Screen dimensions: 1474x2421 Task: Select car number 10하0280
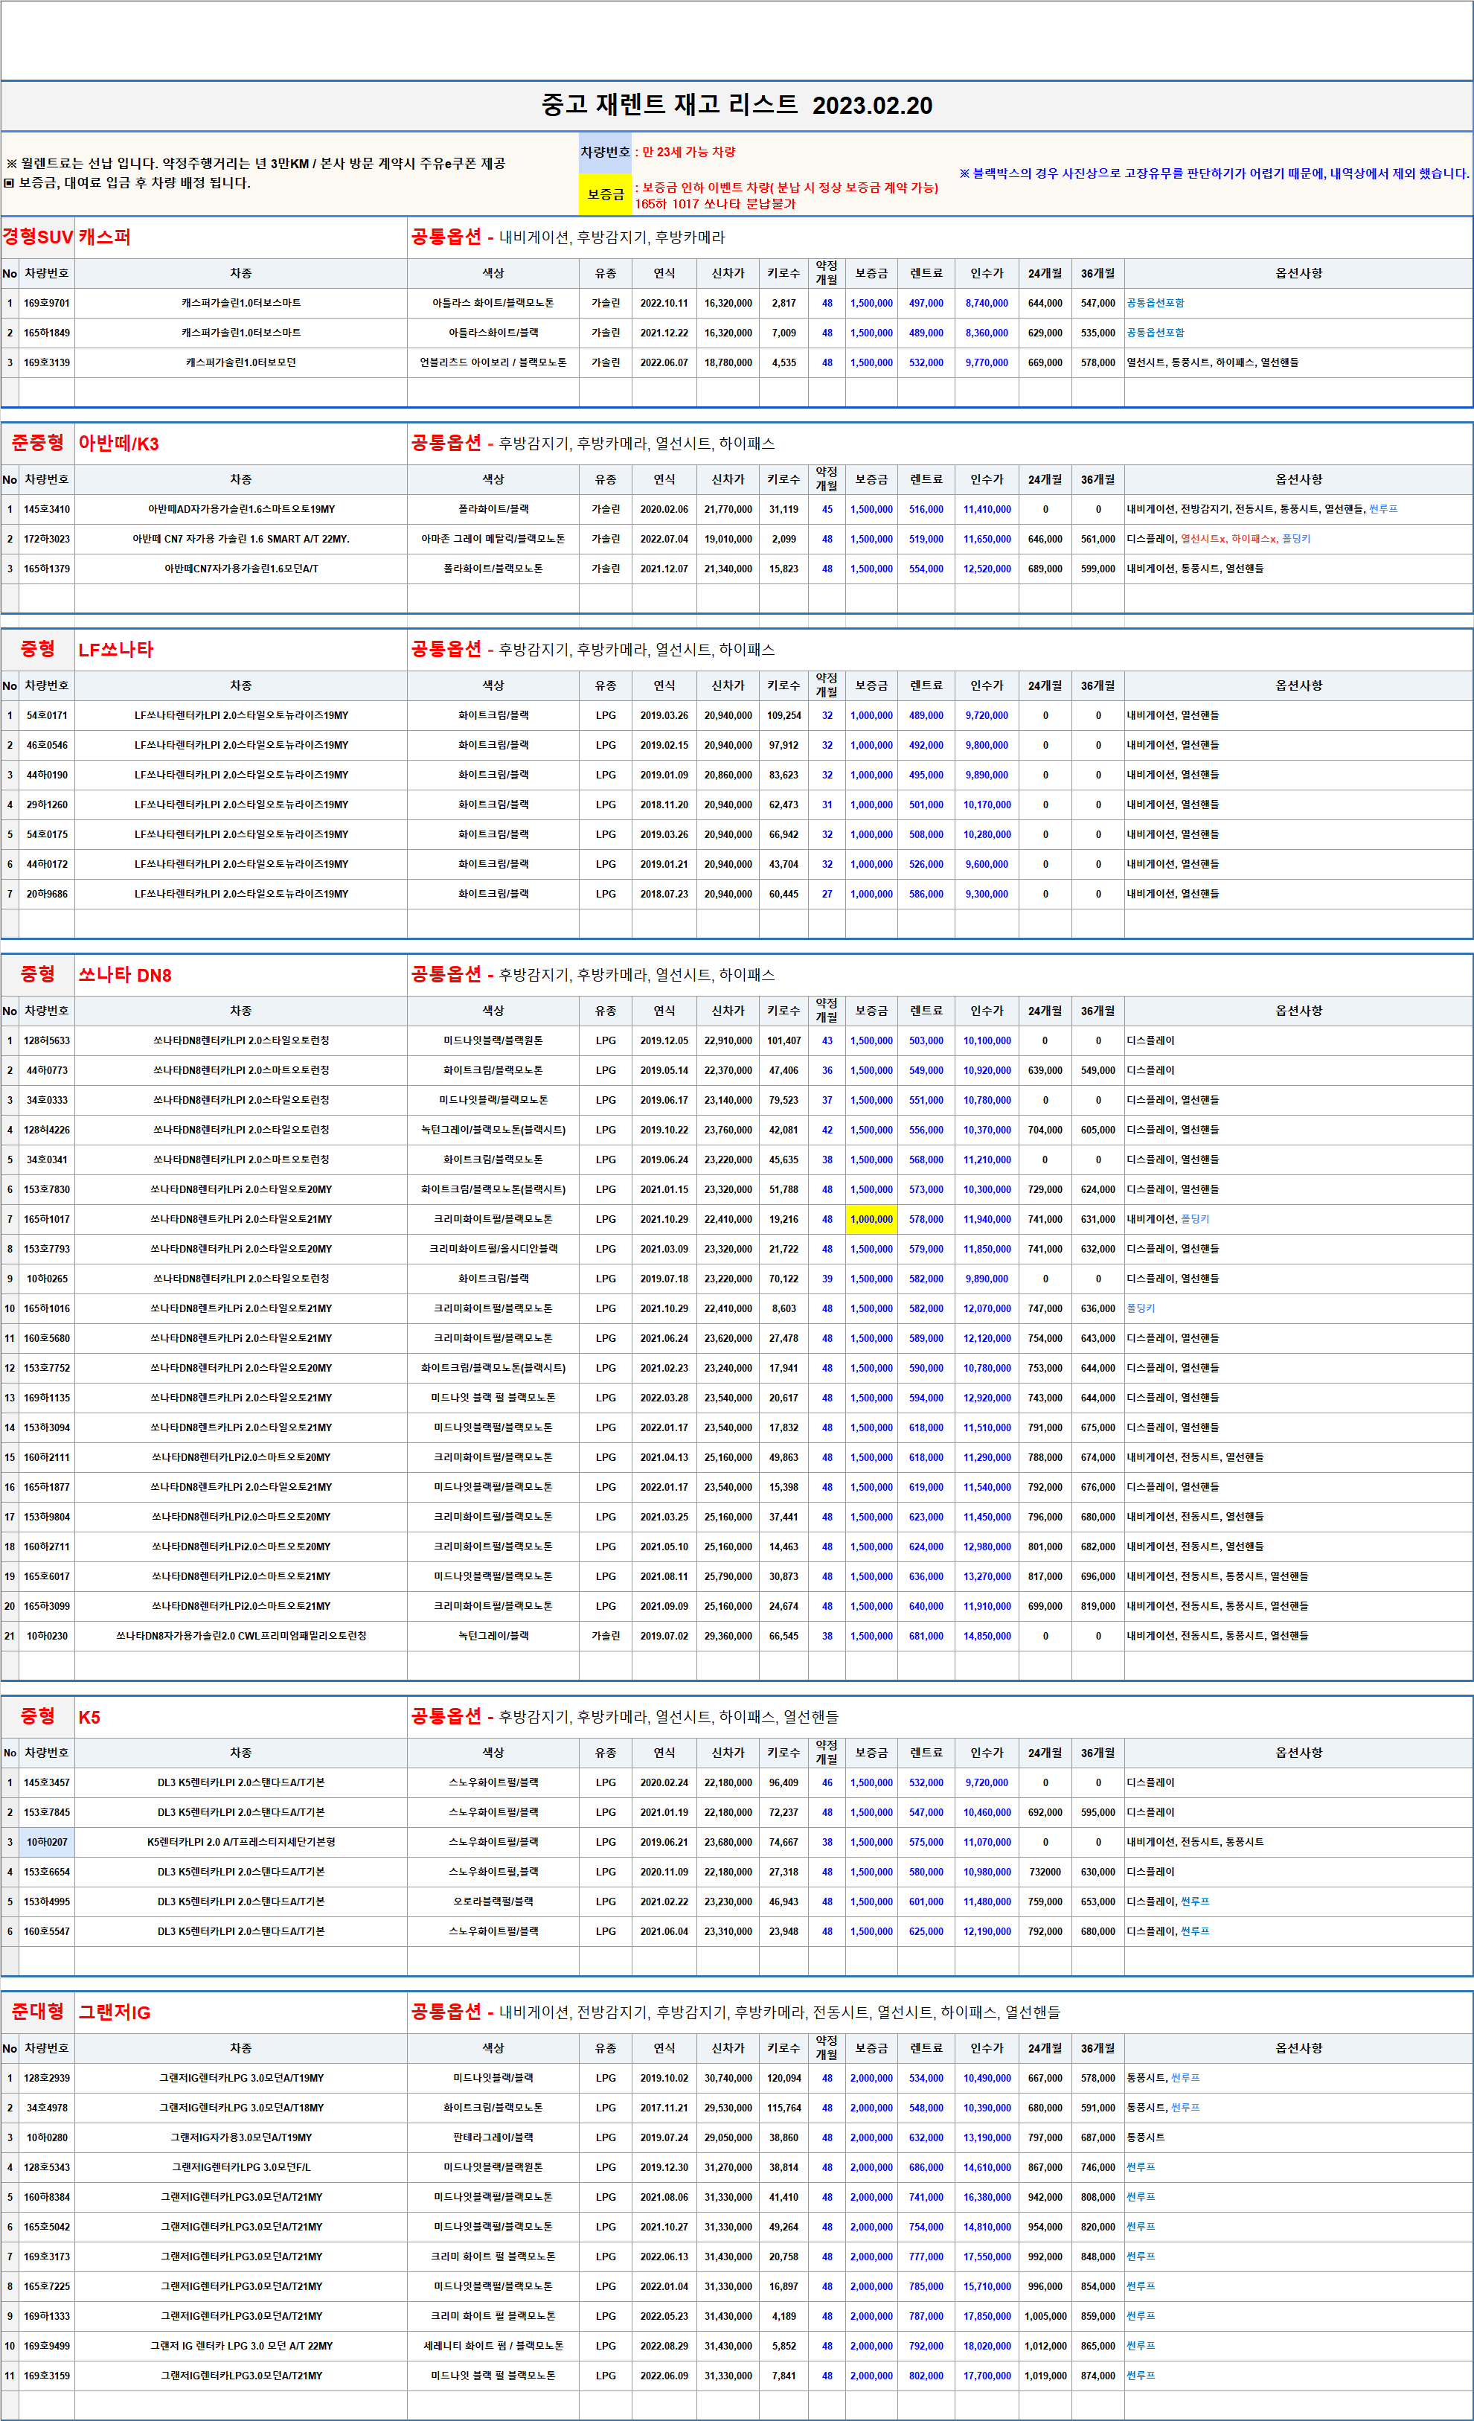[47, 2138]
